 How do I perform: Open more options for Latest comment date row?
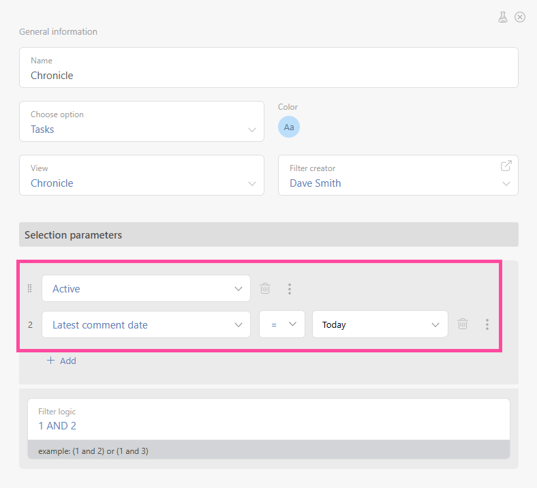click(487, 324)
